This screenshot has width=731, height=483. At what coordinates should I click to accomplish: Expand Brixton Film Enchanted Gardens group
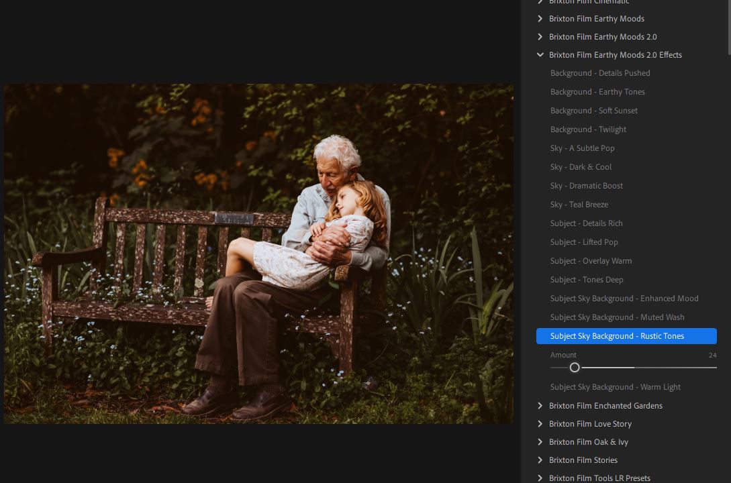[540, 406]
